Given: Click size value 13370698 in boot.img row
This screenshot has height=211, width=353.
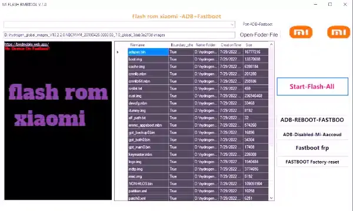Looking at the screenshot, I should pyautogui.click(x=256, y=59).
